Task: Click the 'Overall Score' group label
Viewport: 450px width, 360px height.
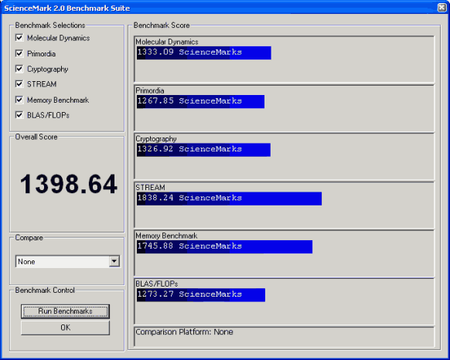Action: click(36, 137)
